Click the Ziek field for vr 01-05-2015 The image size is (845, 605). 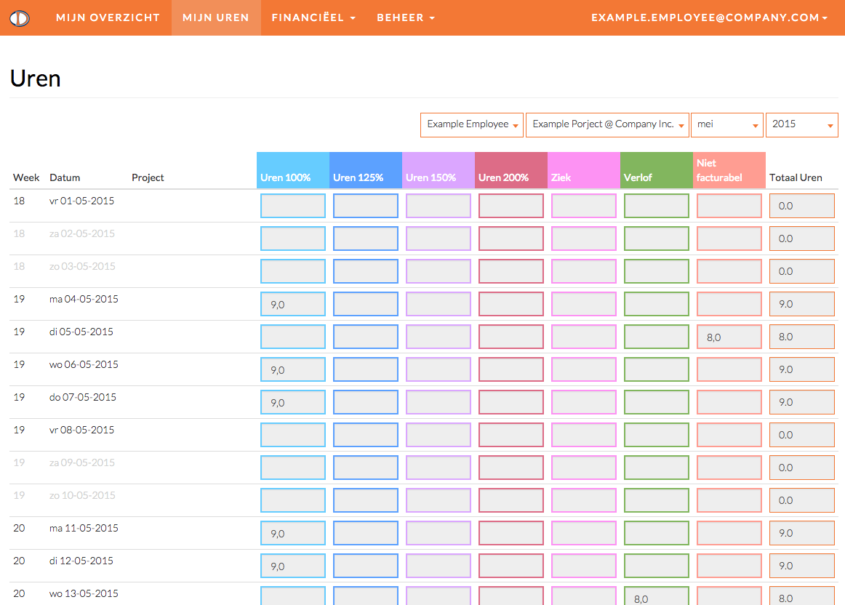pyautogui.click(x=584, y=206)
